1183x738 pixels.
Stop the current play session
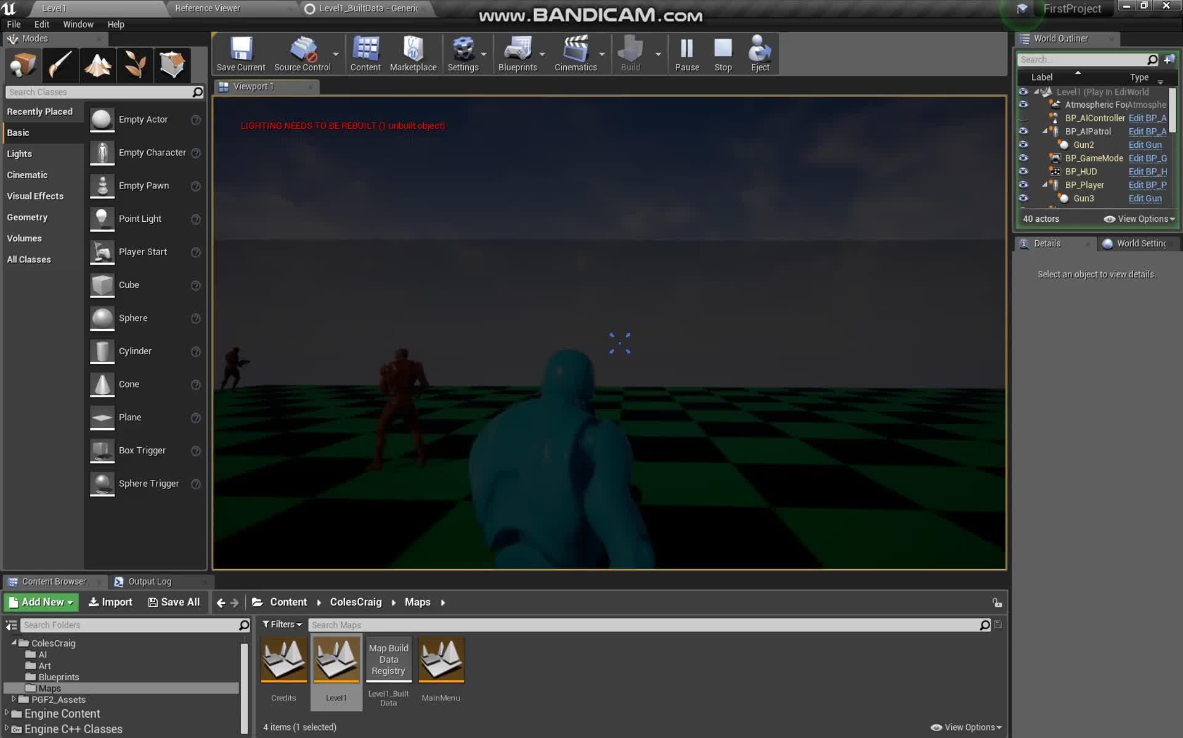[x=723, y=53]
